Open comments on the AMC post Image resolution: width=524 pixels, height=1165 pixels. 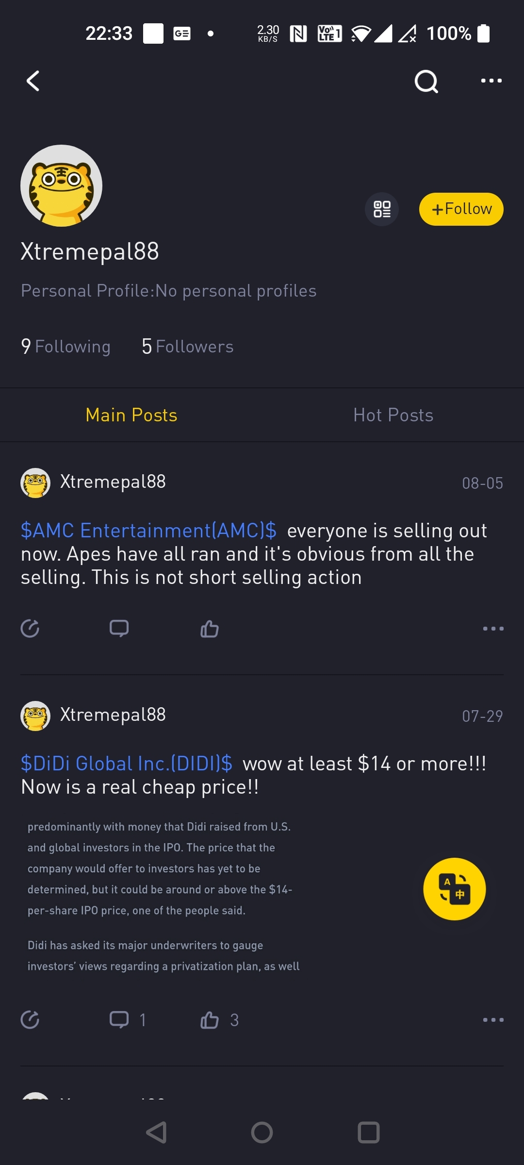[x=119, y=629]
